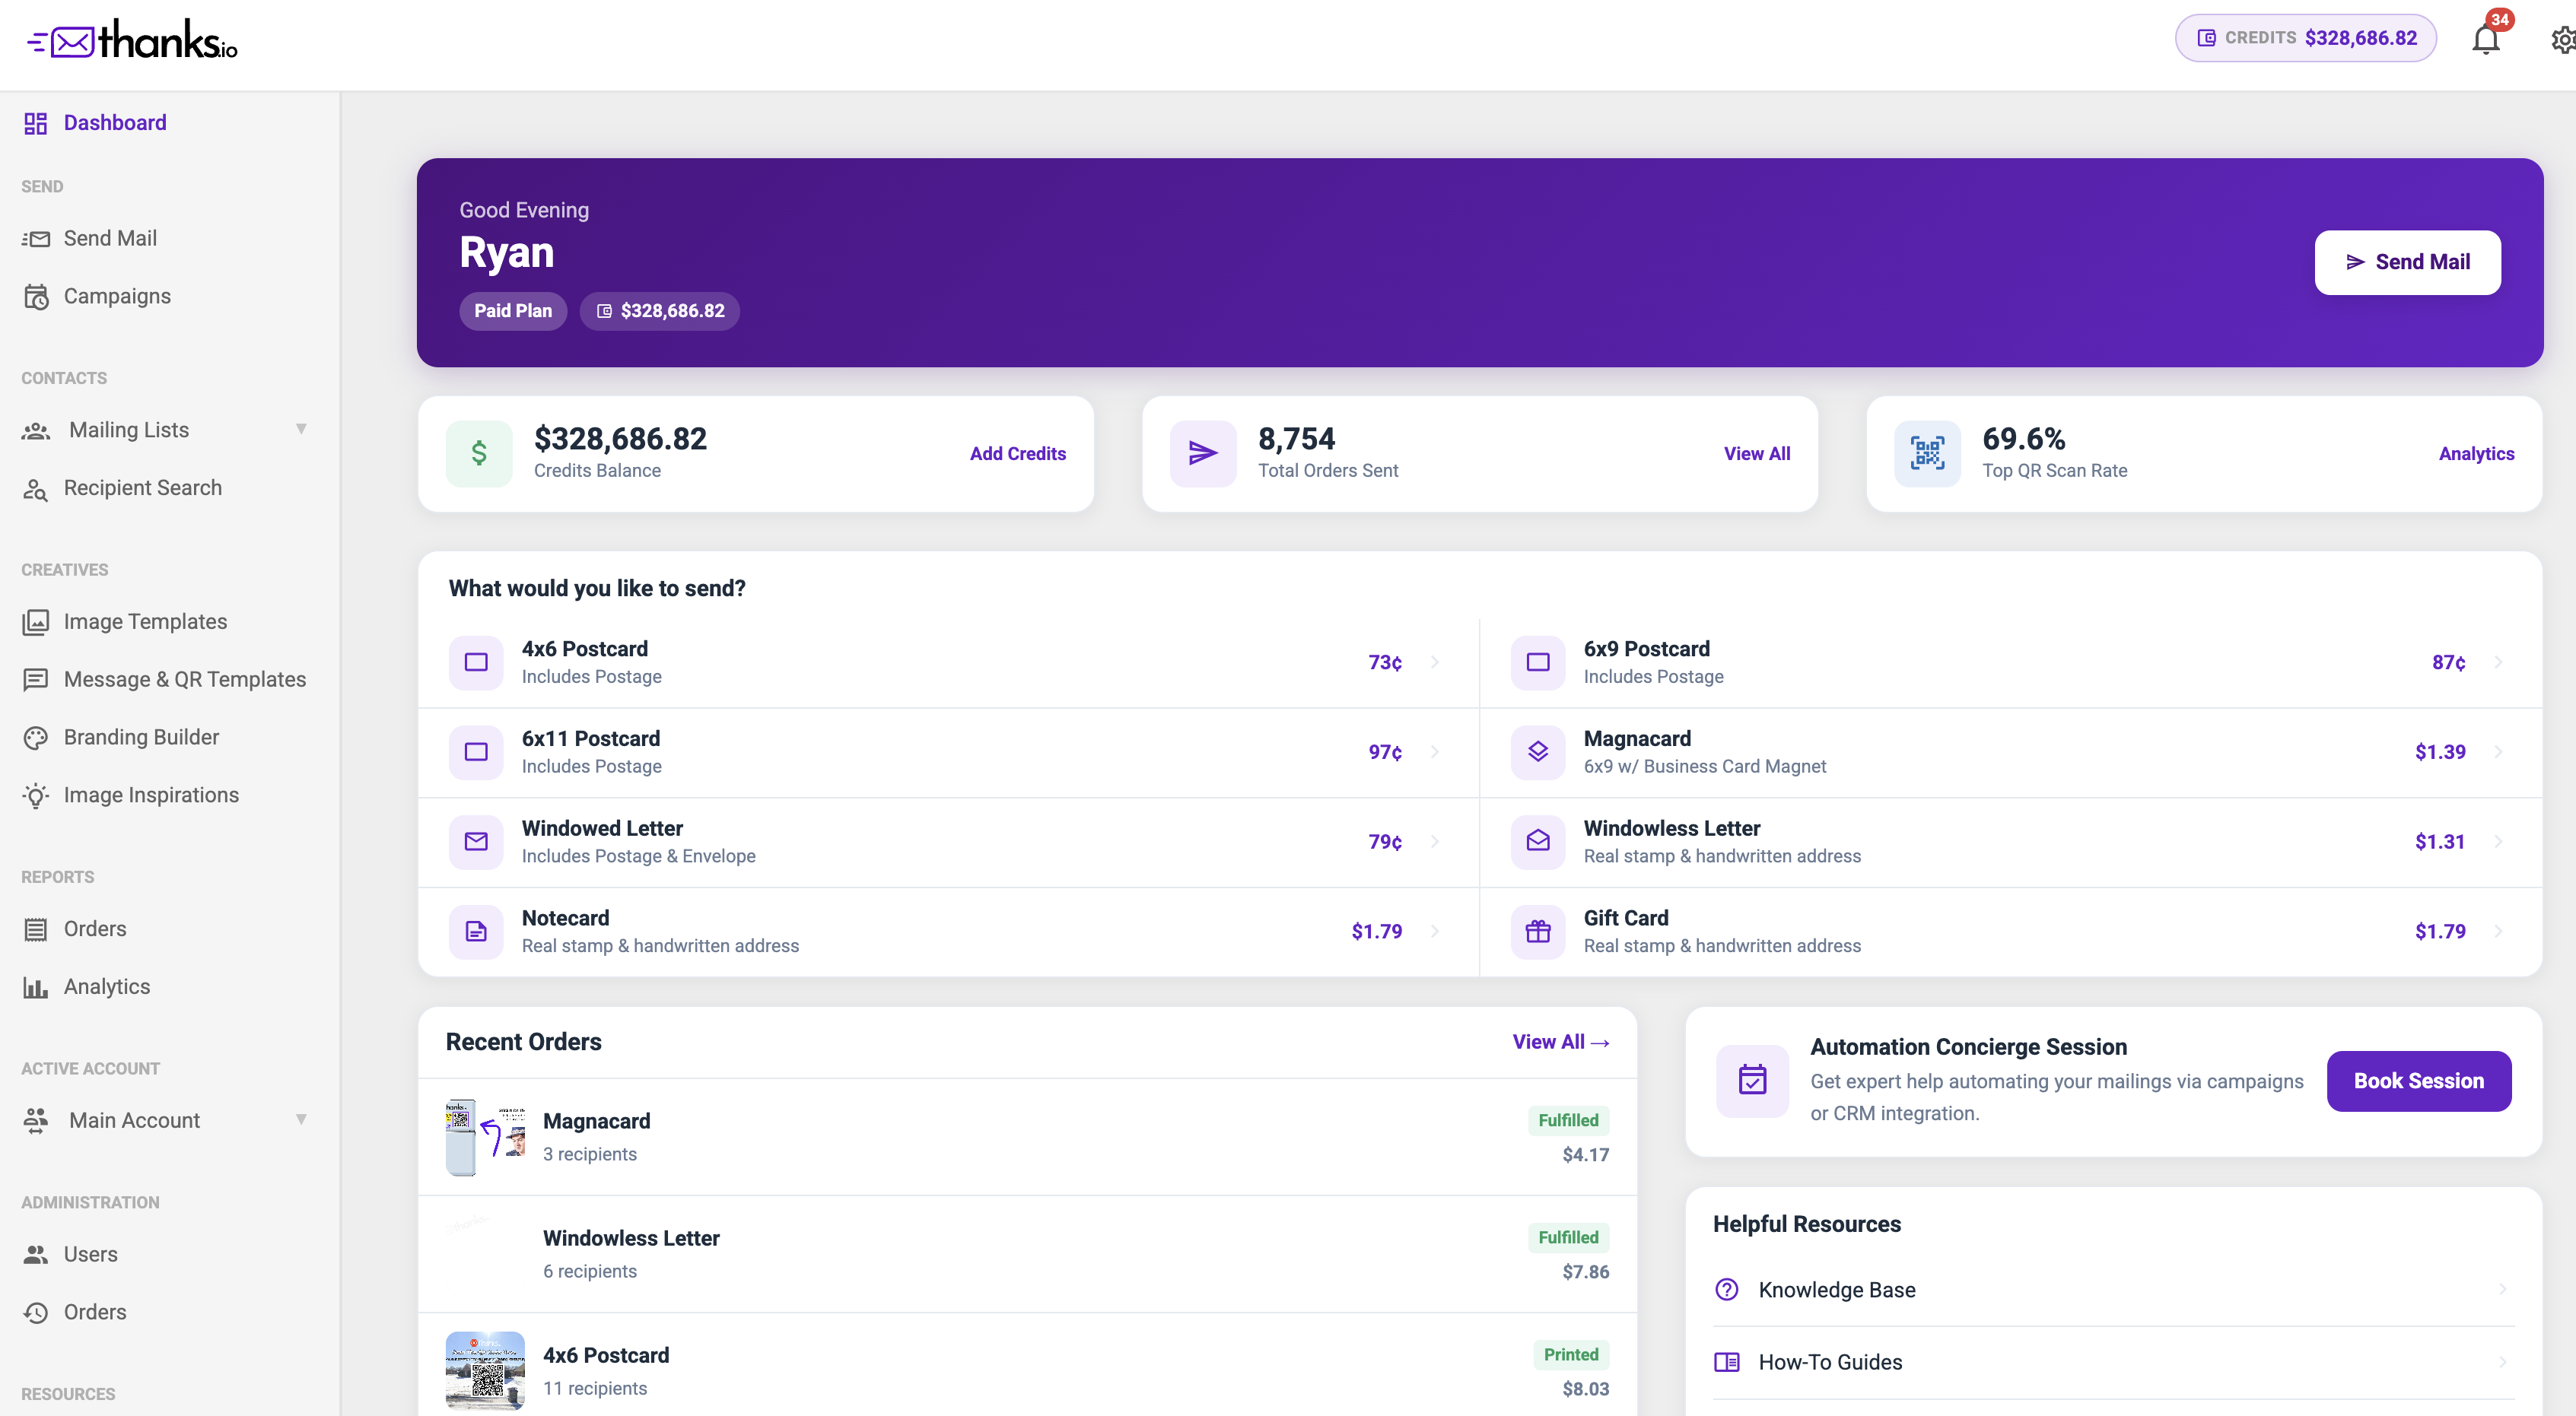
Task: Click the Magnacard layers icon
Action: 1537,751
